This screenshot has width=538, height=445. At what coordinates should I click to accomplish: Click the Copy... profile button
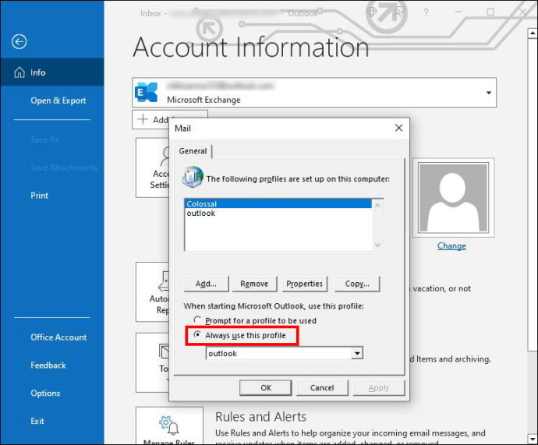pyautogui.click(x=357, y=284)
